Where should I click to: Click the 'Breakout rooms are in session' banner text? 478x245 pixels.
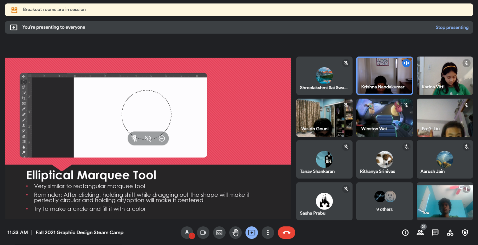pos(54,10)
